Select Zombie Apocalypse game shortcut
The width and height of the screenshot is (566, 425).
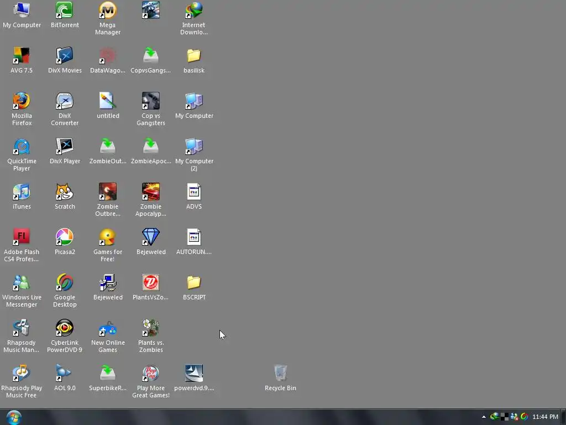150,200
